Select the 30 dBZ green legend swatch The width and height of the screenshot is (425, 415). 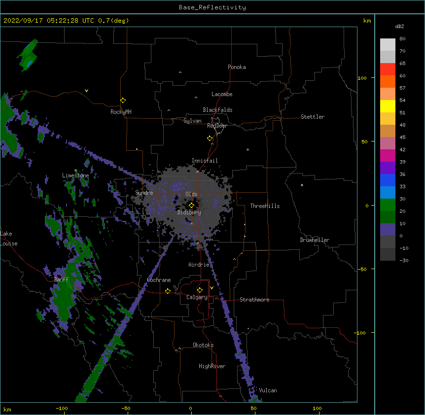388,205
